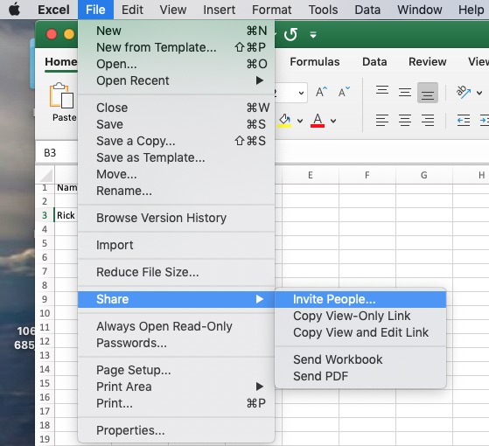Viewport: 489px width, 446px height.
Task: Align text right
Action: point(428,121)
